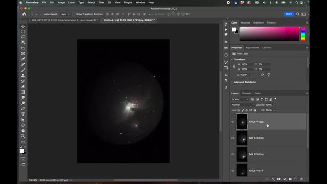
Task: Select the Clone Stamp tool
Action: point(23,76)
